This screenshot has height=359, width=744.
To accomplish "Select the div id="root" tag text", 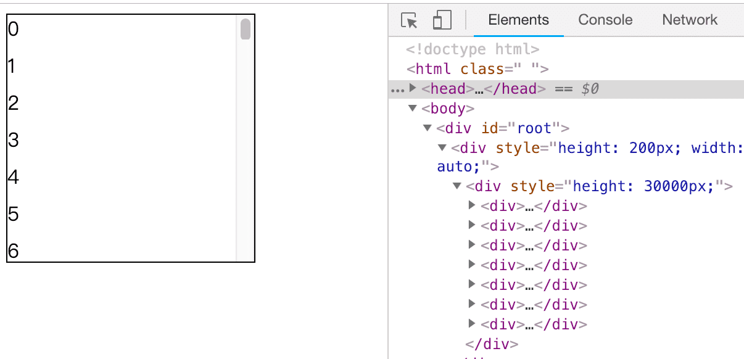I will pos(502,128).
